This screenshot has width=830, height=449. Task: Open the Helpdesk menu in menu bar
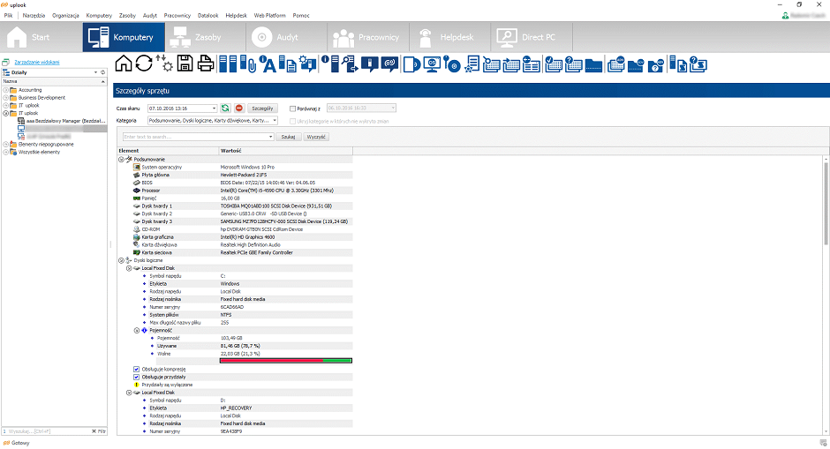point(236,15)
